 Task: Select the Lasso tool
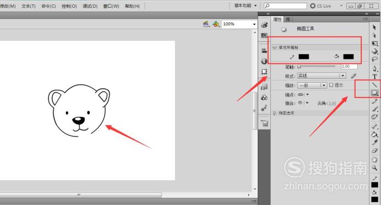374,59
